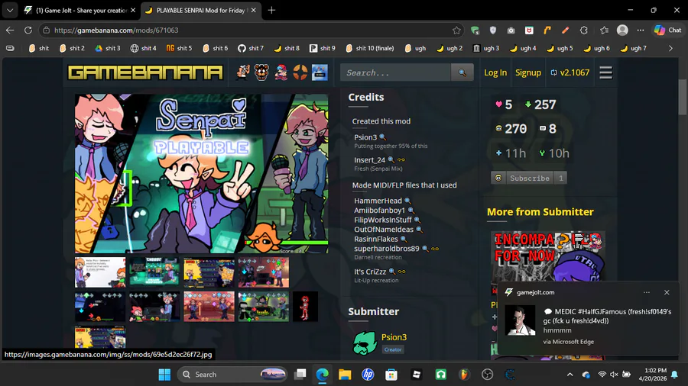
Task: Open the Psion3 submitter avatar
Action: [x=365, y=343]
